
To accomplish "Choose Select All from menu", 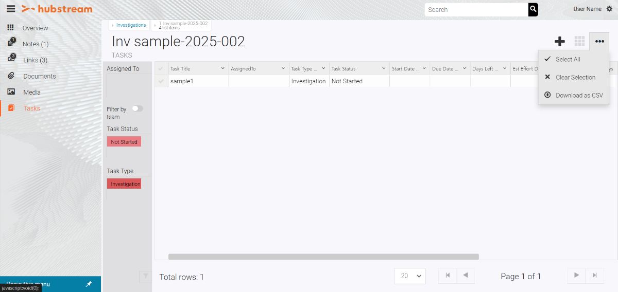I will [574, 59].
